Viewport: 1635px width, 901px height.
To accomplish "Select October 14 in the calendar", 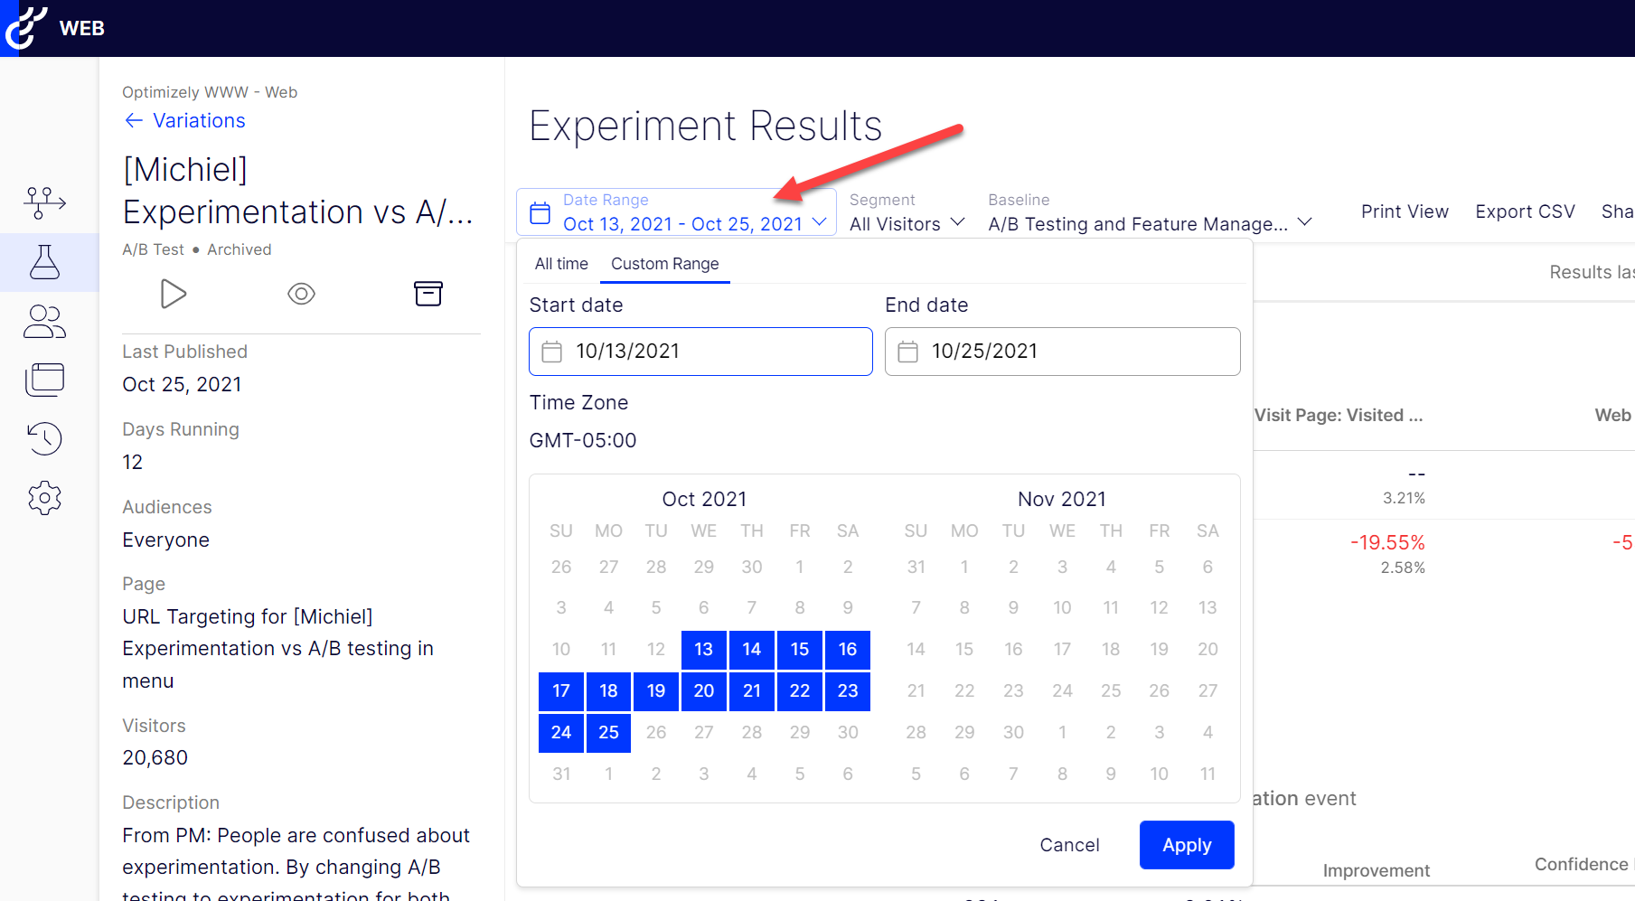I will point(751,650).
